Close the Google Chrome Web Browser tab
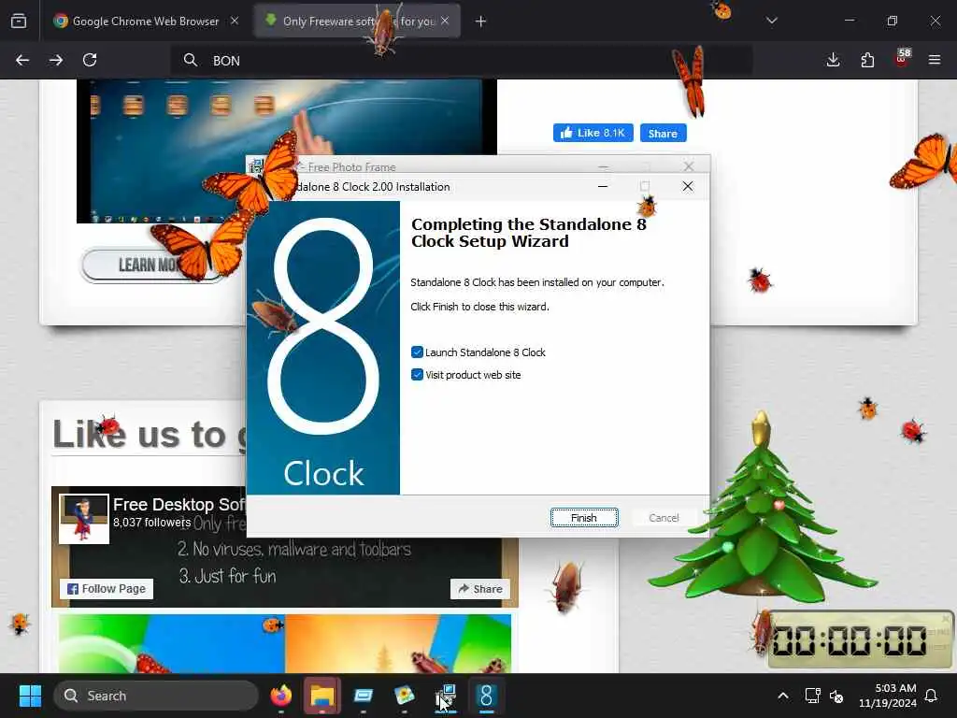The image size is (957, 718). (x=235, y=21)
